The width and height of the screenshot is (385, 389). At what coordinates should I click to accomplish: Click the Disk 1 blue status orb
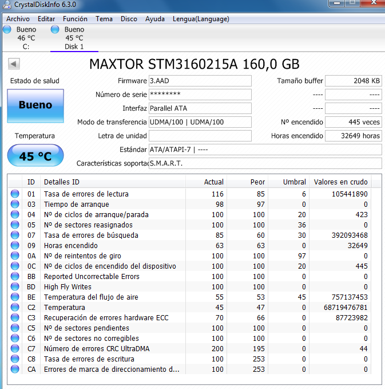tap(55, 29)
